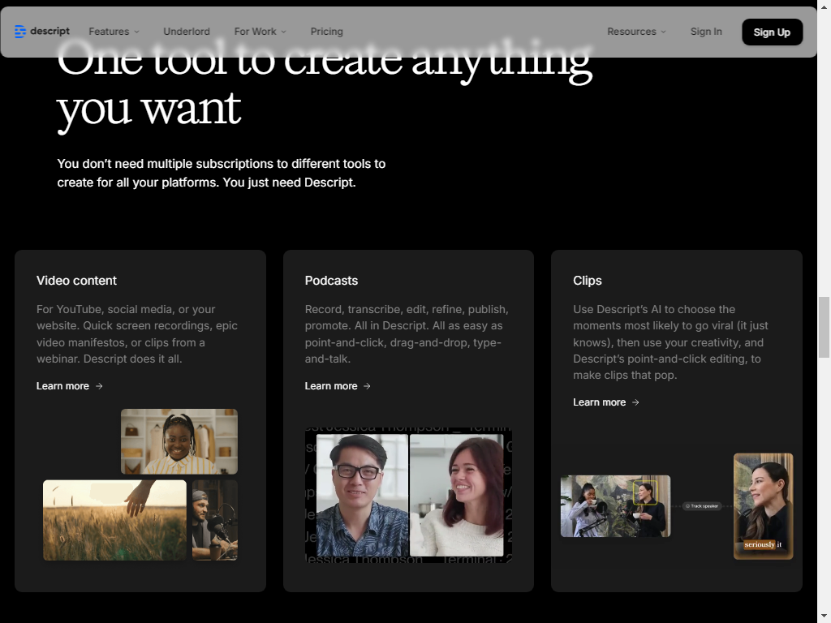Expand the Resources dropdown
The height and width of the screenshot is (623, 831).
tap(636, 32)
